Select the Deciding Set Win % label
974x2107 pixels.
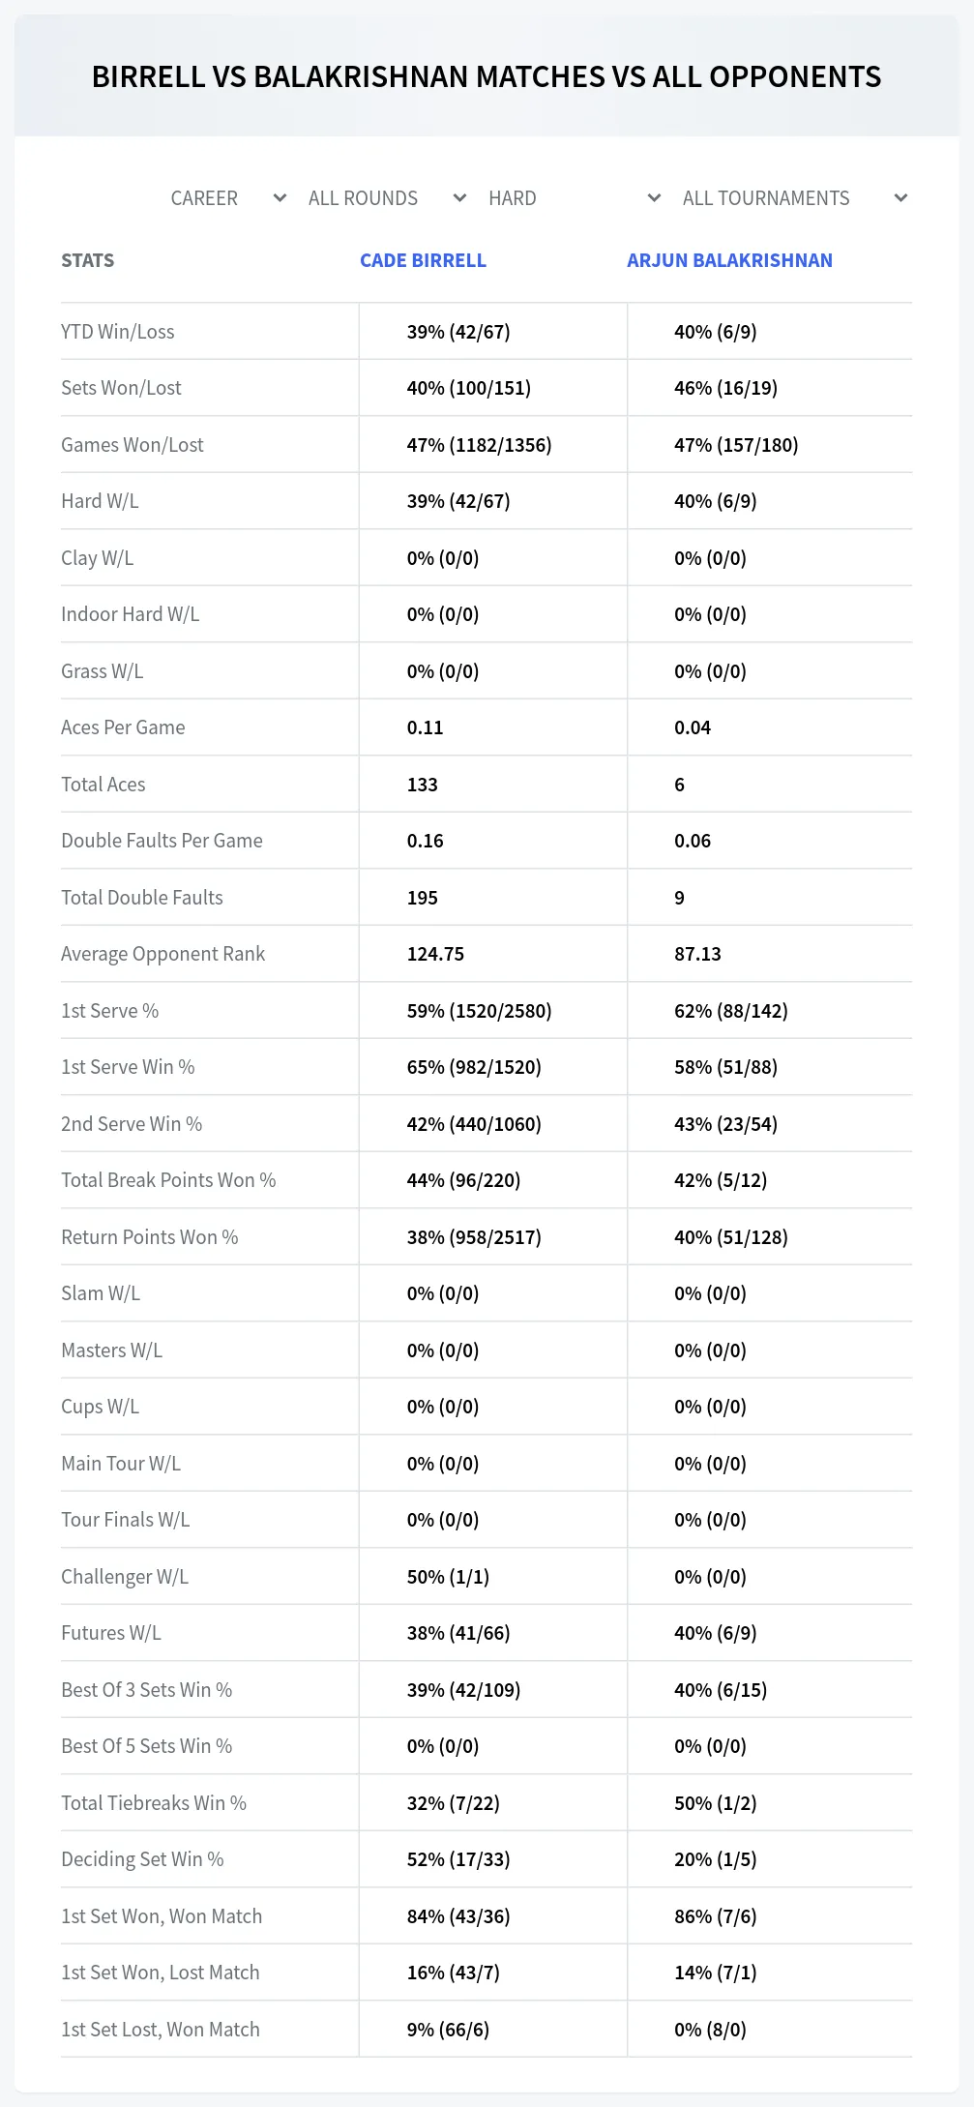click(x=142, y=1859)
